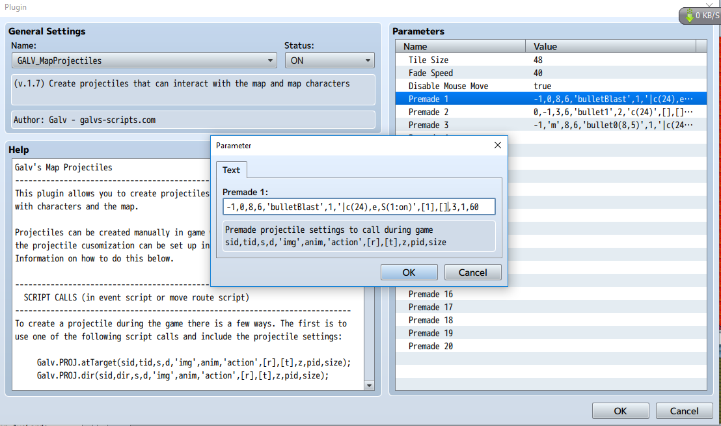Close the Parameter dialog with X

pos(498,145)
